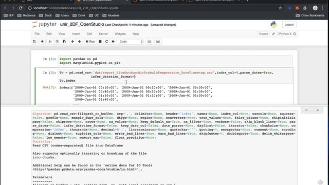This screenshot has width=329, height=185.
Task: Open the cell type dropdown showing Code
Action: pos(131,42)
